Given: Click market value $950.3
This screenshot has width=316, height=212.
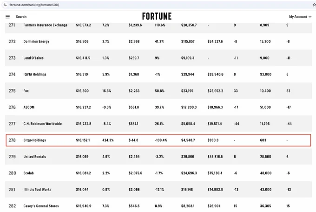Looking at the screenshot, I should 213,140.
